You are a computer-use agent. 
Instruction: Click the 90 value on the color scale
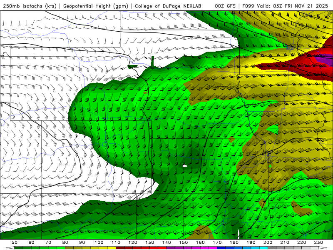tap(82, 242)
